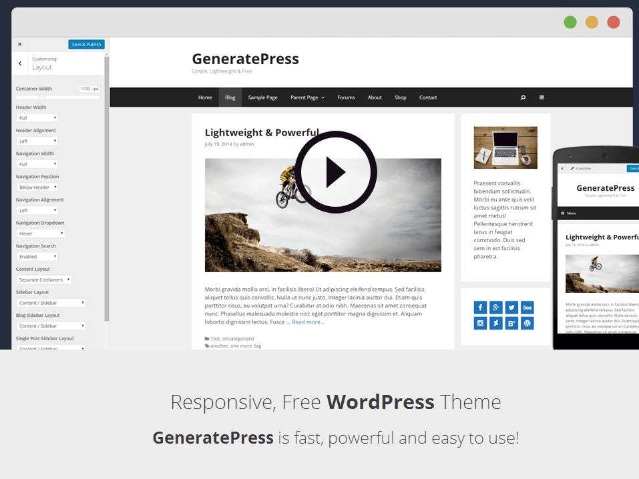The height and width of the screenshot is (479, 639).
Task: Click the laptop thumbnail image in sidebar
Action: [x=505, y=147]
